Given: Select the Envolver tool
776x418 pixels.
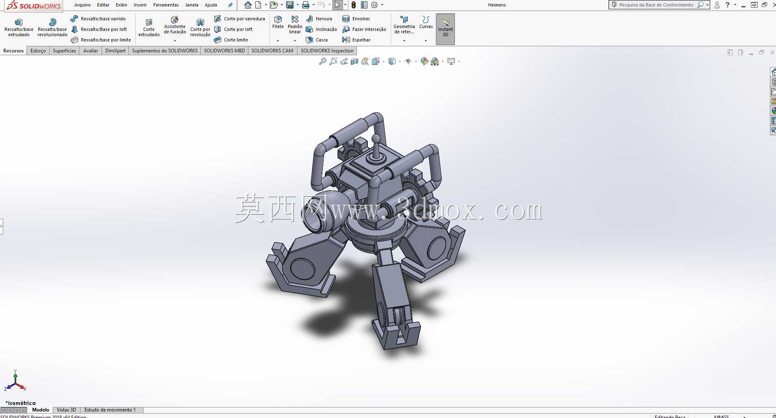Looking at the screenshot, I should (356, 19).
